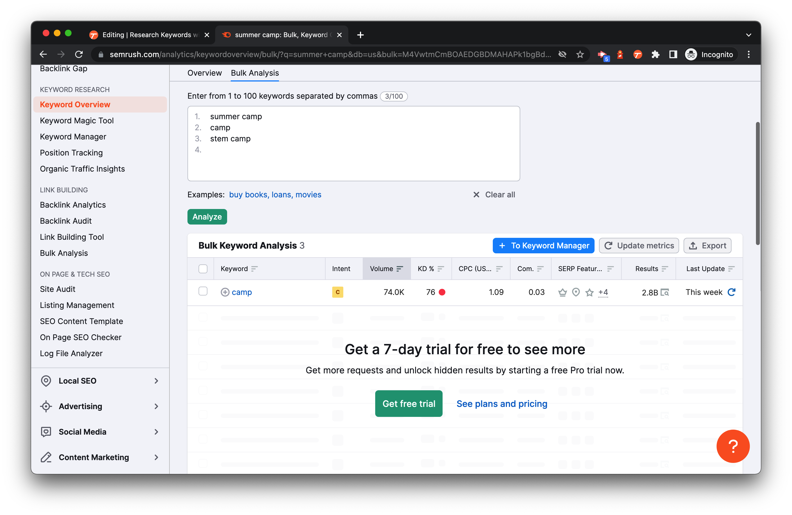792x515 pixels.
Task: Expand the Content Marketing section
Action: [x=100, y=457]
